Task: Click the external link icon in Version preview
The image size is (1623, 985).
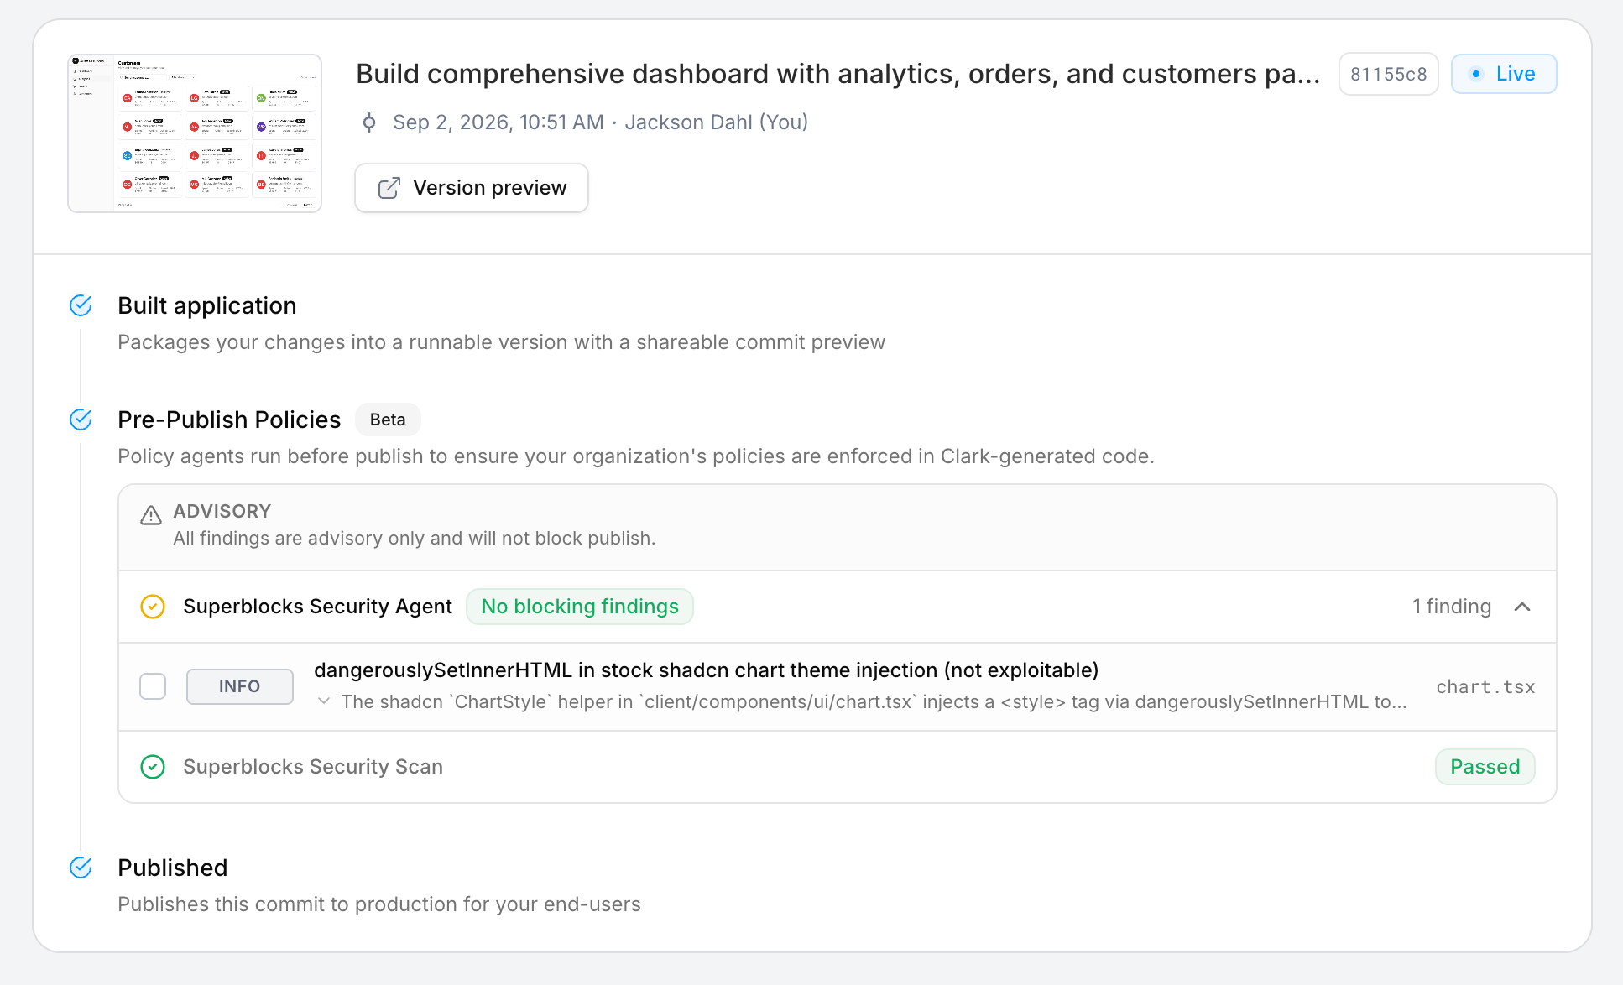Action: pos(389,188)
